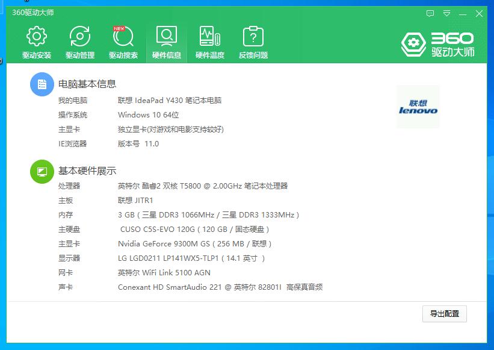The width and height of the screenshot is (494, 350).
Task: Switch to the 硬件信息 tab
Action: [167, 42]
